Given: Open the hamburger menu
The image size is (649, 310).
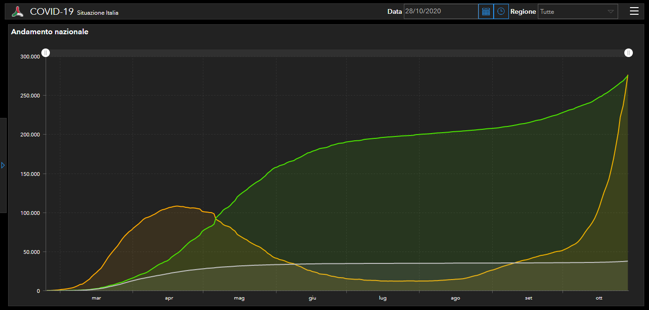Looking at the screenshot, I should click(x=634, y=11).
